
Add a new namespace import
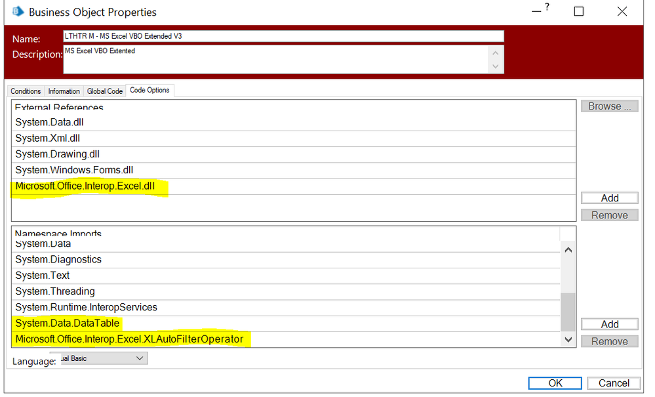610,324
